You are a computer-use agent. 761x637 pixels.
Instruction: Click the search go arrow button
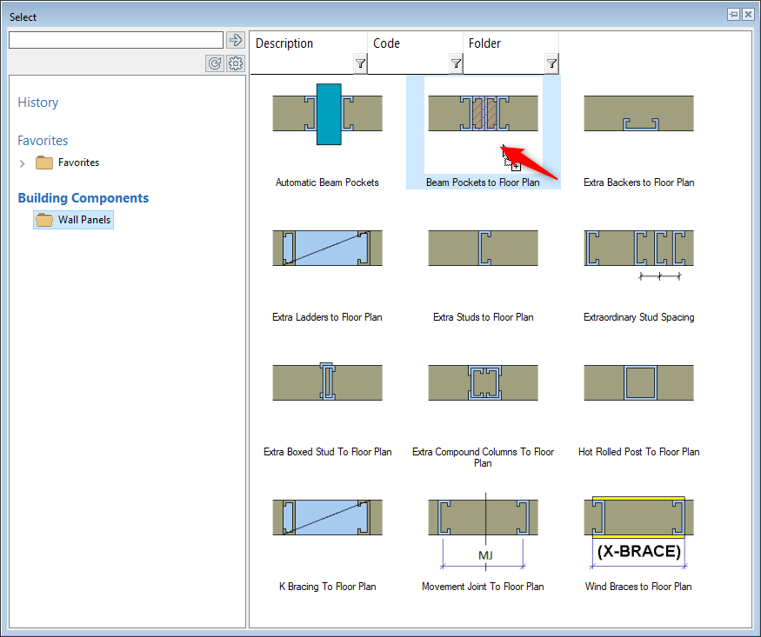235,40
